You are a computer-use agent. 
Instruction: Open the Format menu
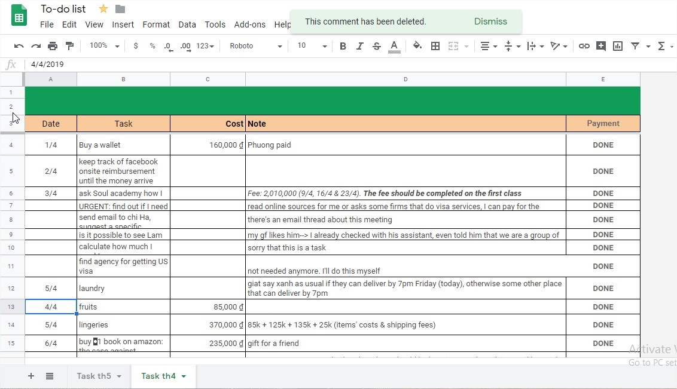pyautogui.click(x=156, y=24)
